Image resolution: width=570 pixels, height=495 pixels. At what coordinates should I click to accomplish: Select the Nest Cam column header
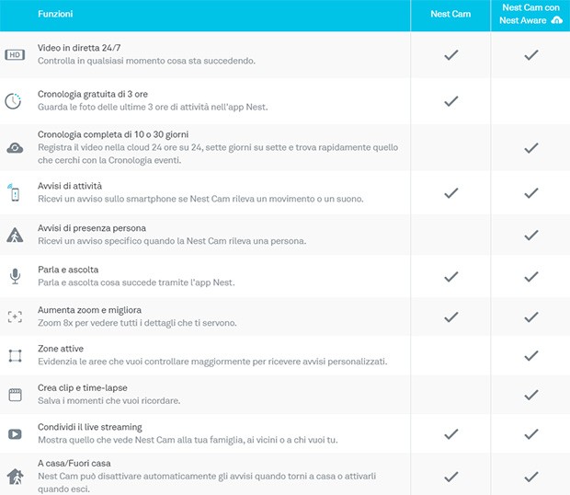(450, 15)
